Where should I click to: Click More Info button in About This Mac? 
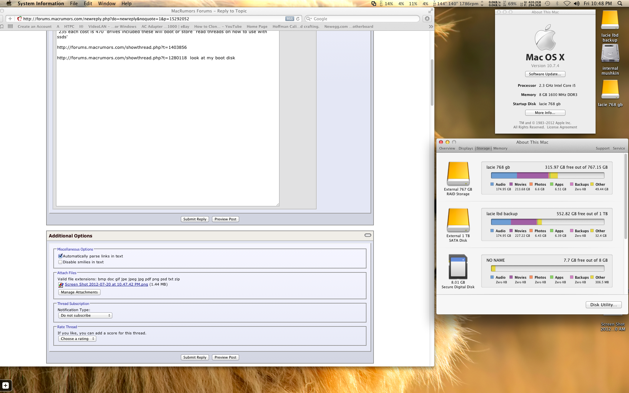coord(545,113)
